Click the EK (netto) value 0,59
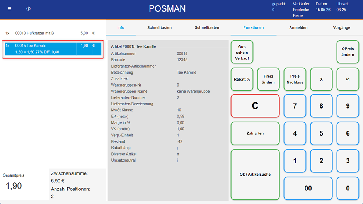Image resolution: width=363 pixels, height=204 pixels. [181, 116]
